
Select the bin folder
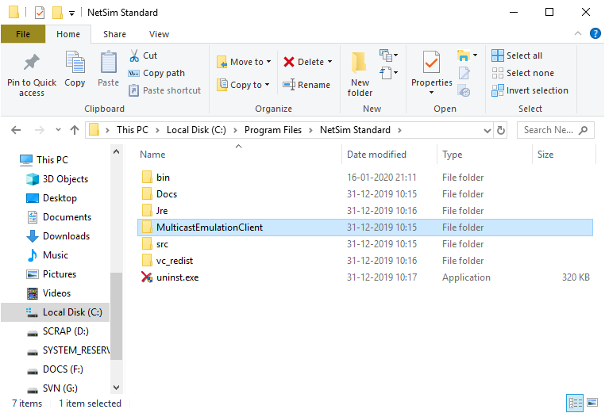point(365,178)
